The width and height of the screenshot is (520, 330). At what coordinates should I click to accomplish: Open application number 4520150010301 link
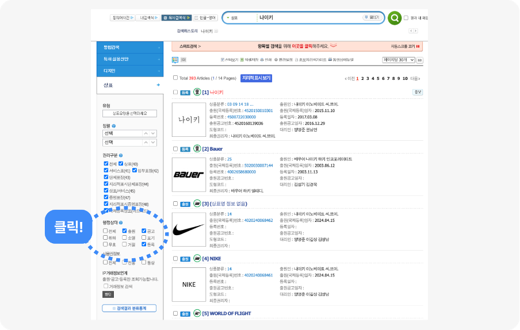click(x=258, y=110)
